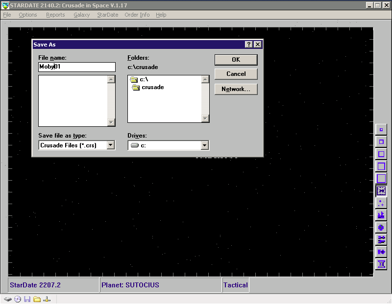Open the star map dots icon
Viewport: 392px width, 304px height.
(381, 203)
